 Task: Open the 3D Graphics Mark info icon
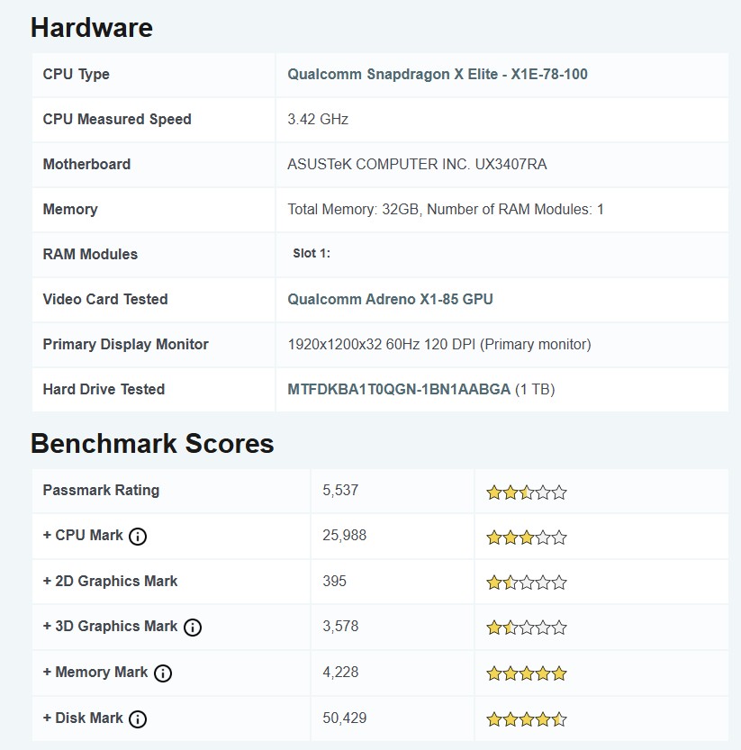(x=193, y=628)
